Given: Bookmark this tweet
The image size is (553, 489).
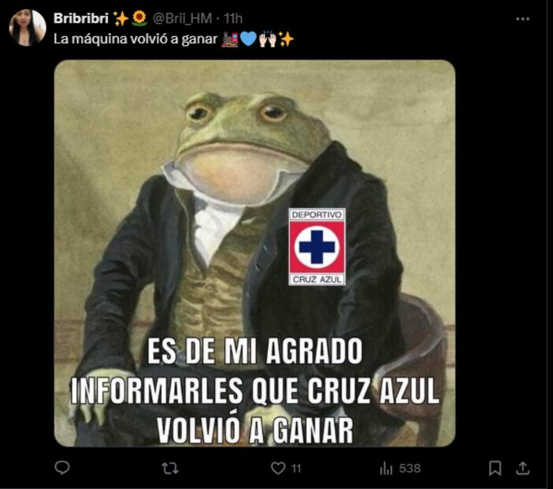Looking at the screenshot, I should (495, 468).
